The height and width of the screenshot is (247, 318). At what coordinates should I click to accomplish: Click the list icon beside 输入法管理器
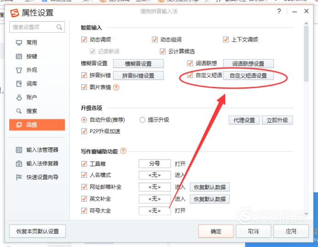click(19, 150)
